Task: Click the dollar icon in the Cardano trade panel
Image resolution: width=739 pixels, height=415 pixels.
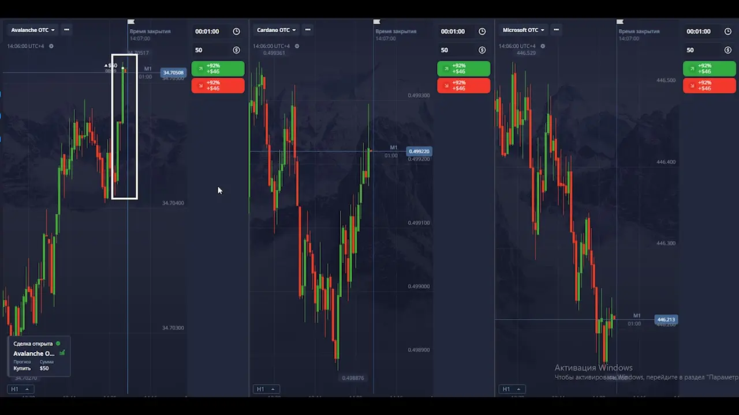Action: (x=482, y=50)
